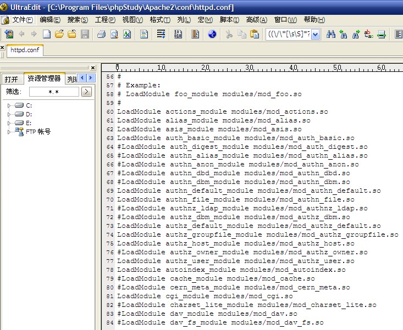Toggle hex edit mode (1010 icon)

(x=178, y=34)
